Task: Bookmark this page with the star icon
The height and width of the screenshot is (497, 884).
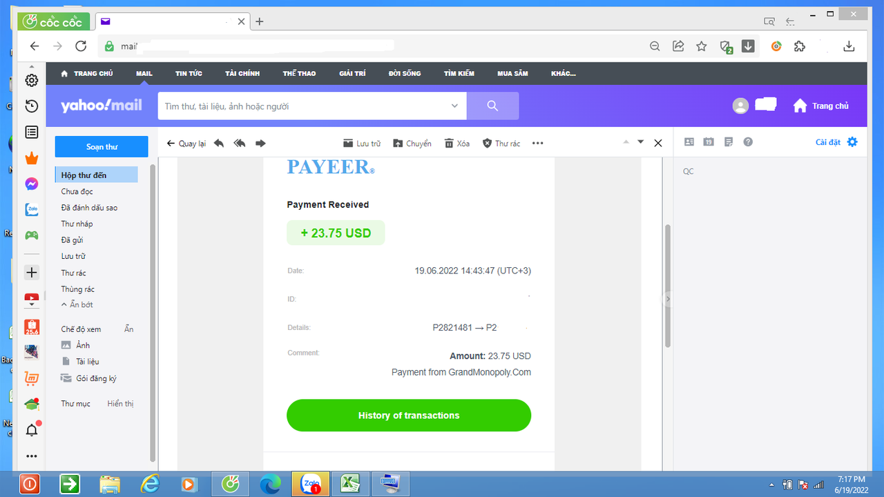Action: [x=702, y=46]
